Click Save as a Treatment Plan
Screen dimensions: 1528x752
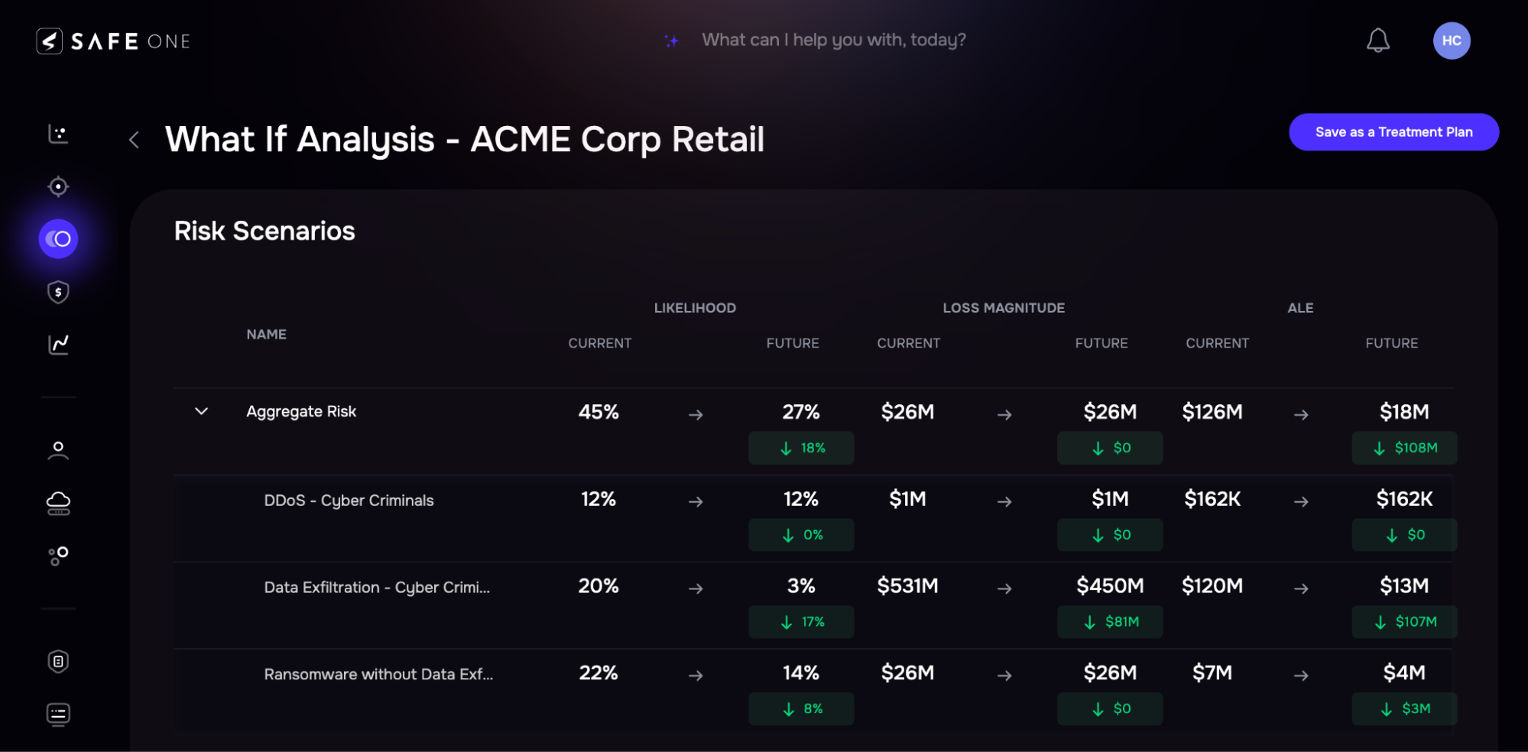point(1393,132)
